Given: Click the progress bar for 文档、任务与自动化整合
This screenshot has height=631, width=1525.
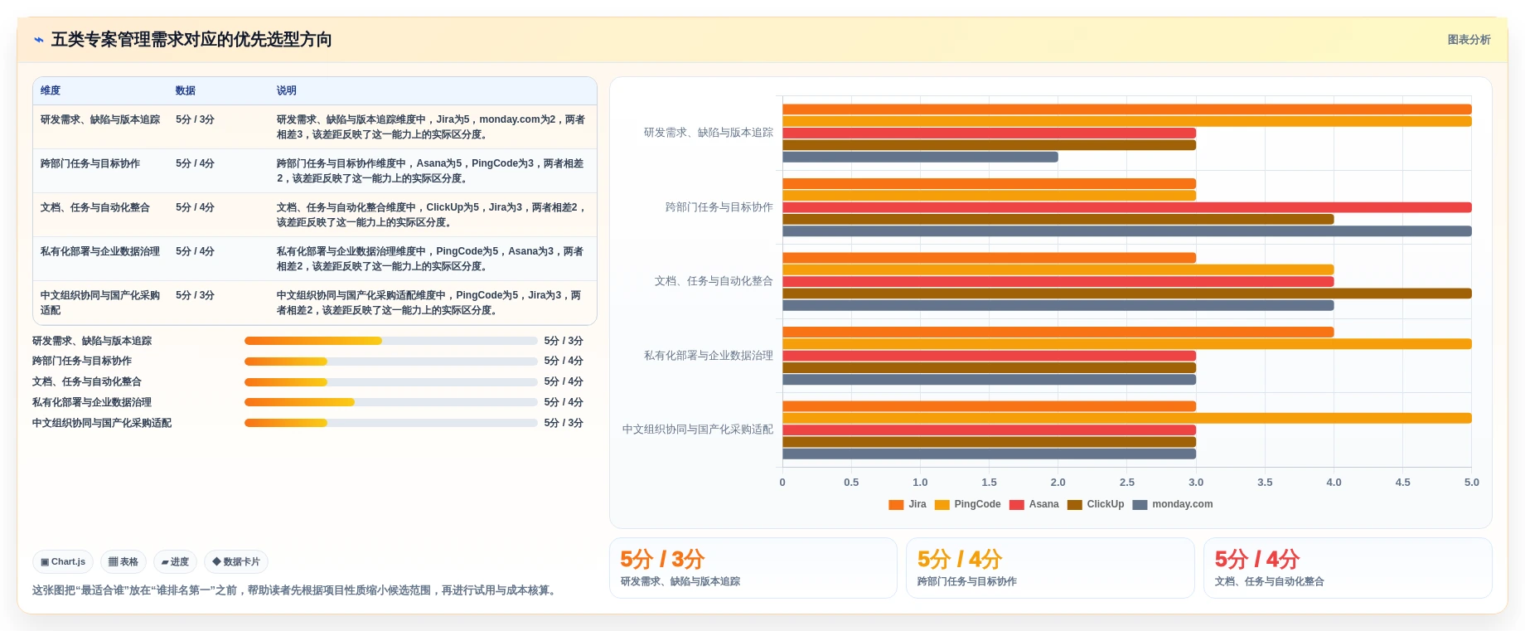Looking at the screenshot, I should [x=391, y=382].
